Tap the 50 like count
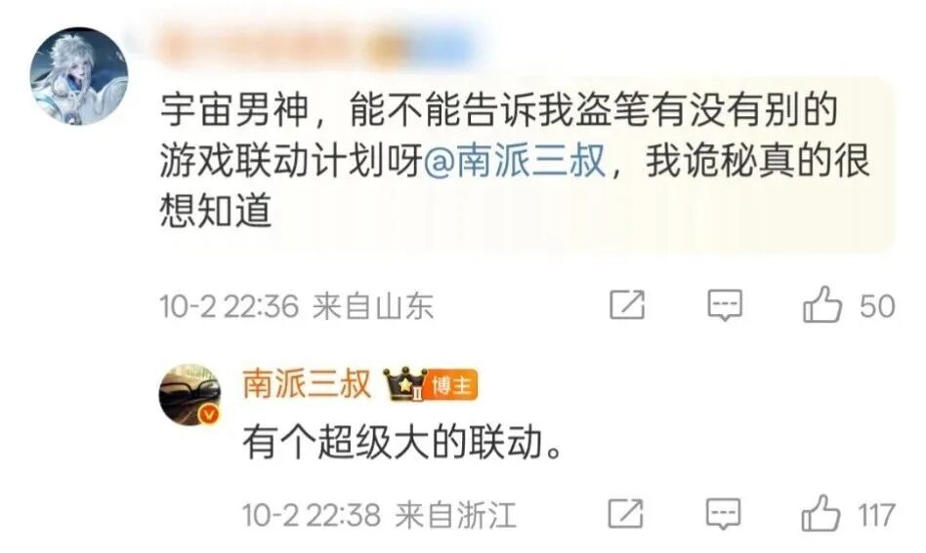 [877, 306]
